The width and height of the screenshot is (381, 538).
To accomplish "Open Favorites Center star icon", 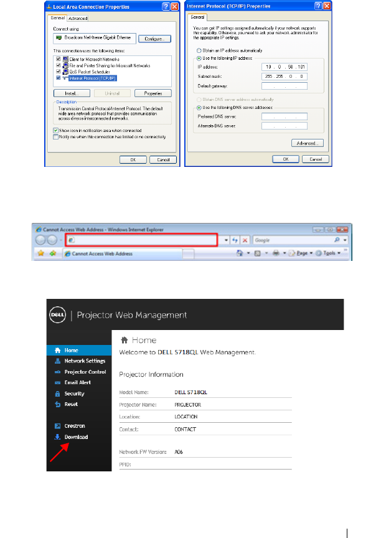I will 41,253.
